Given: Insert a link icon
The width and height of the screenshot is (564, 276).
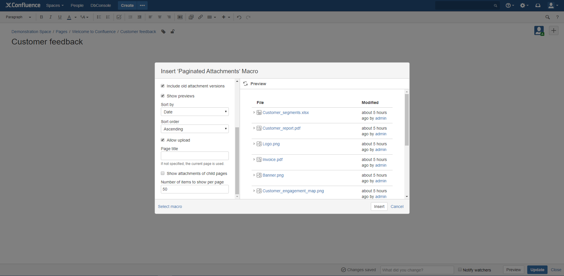Looking at the screenshot, I should point(200,17).
